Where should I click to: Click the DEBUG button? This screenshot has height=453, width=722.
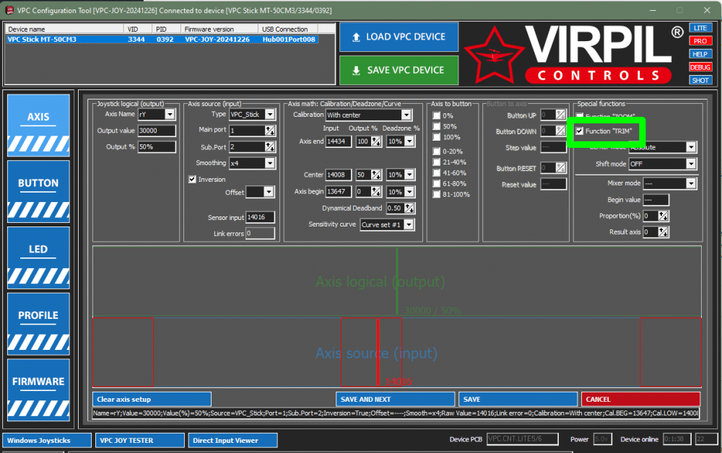click(700, 67)
